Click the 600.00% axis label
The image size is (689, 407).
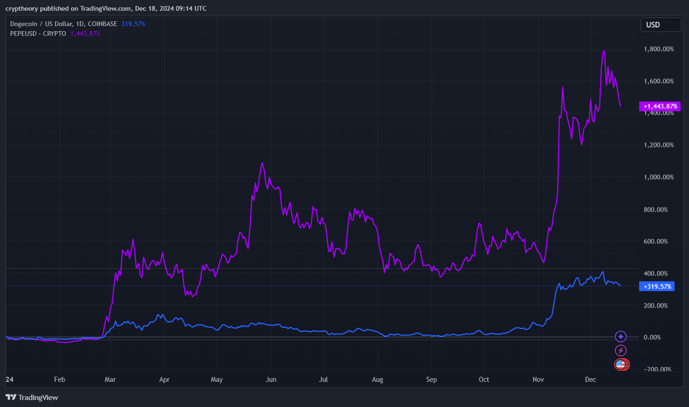coord(655,241)
